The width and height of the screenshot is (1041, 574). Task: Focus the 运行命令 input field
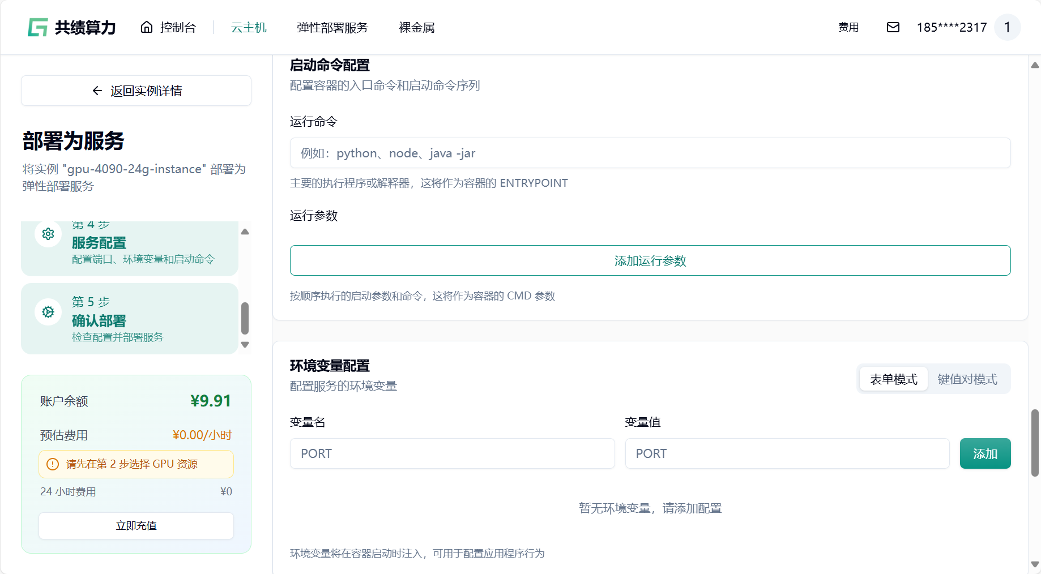point(650,153)
